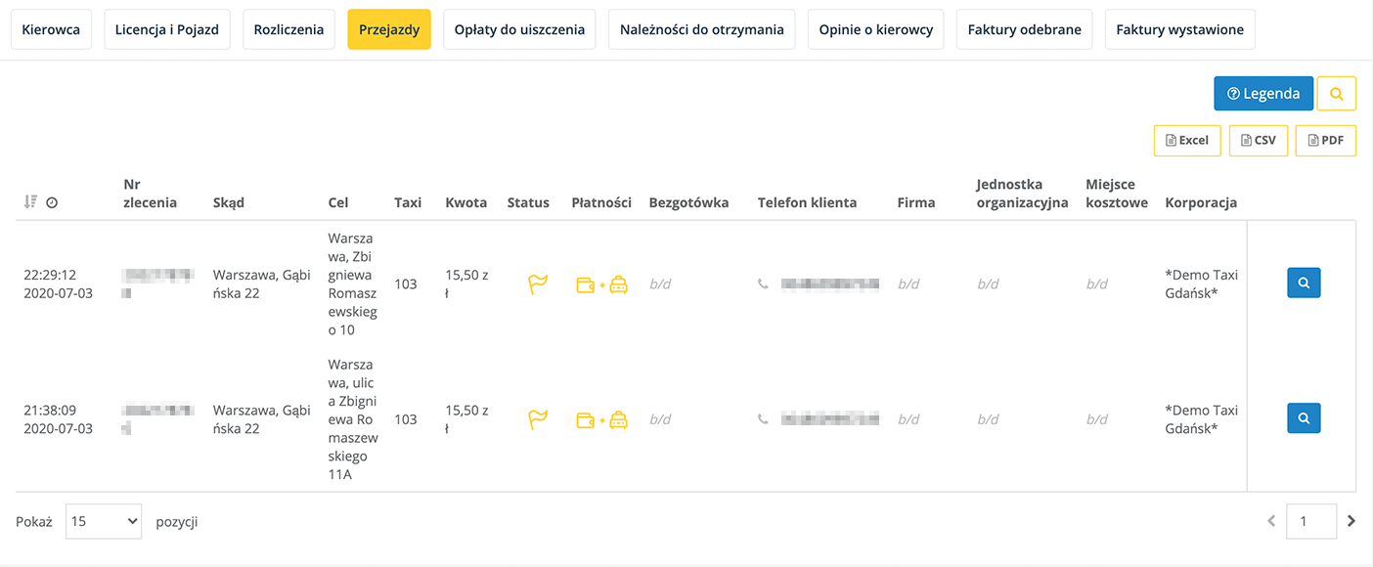Screen dimensions: 1373x567
Task: Open the Faktury wystawione tab
Action: pos(1179,29)
